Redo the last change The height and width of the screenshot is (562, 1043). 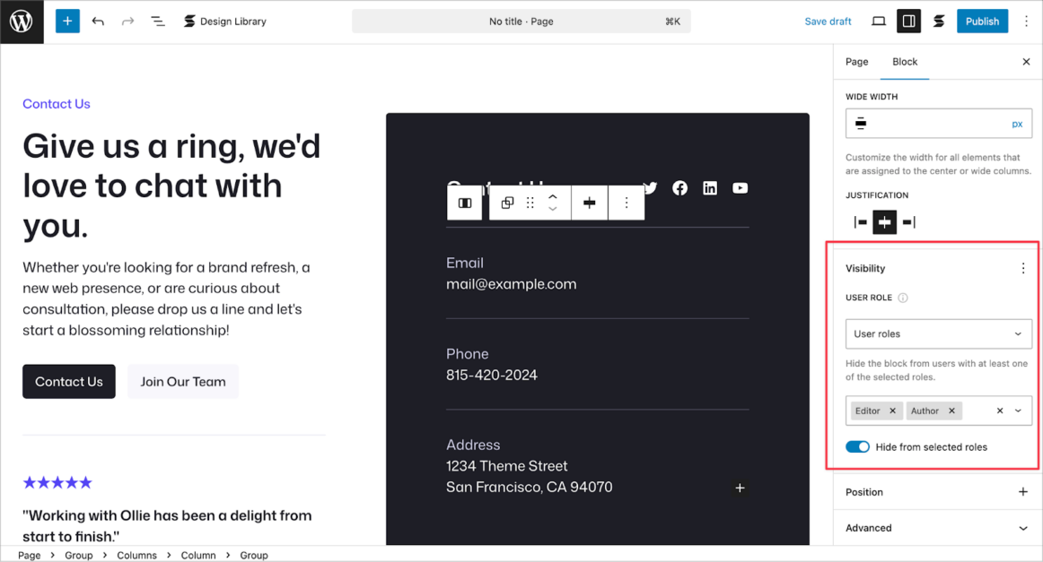(127, 22)
